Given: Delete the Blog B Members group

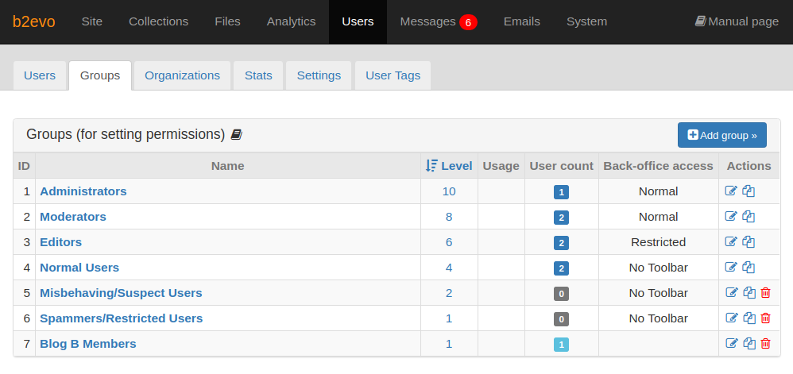Looking at the screenshot, I should (766, 344).
